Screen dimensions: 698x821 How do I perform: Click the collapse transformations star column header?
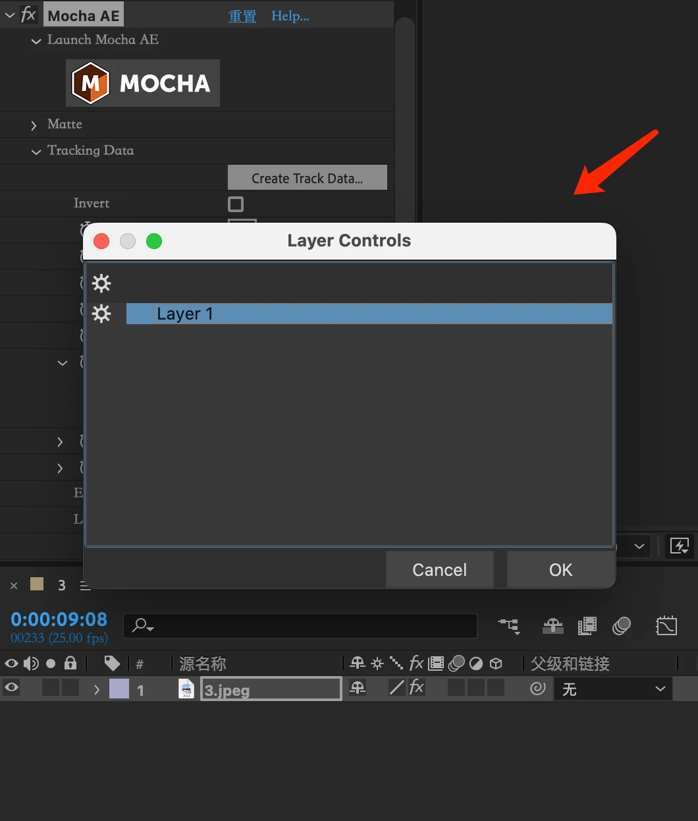[377, 664]
